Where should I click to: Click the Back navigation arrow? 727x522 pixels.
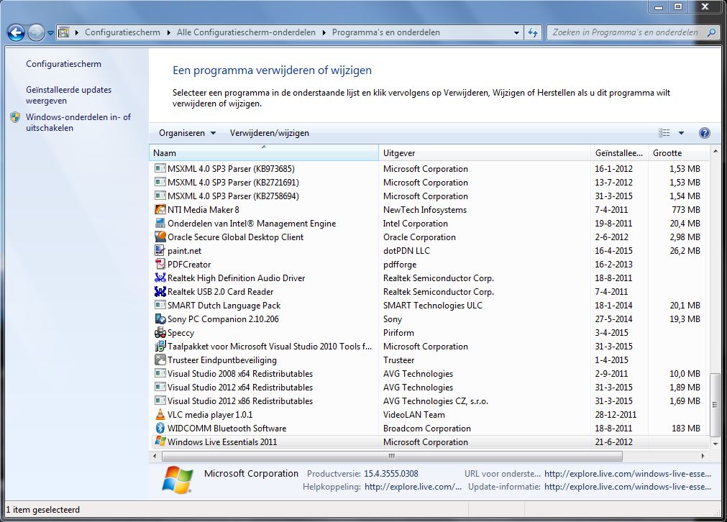tap(17, 32)
